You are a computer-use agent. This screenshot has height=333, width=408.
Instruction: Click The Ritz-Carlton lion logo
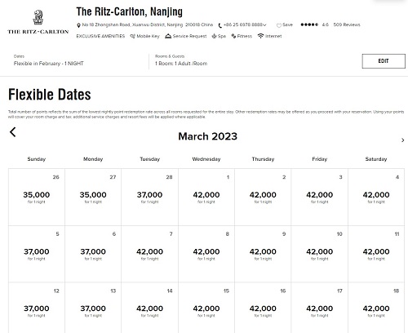pyautogui.click(x=38, y=22)
